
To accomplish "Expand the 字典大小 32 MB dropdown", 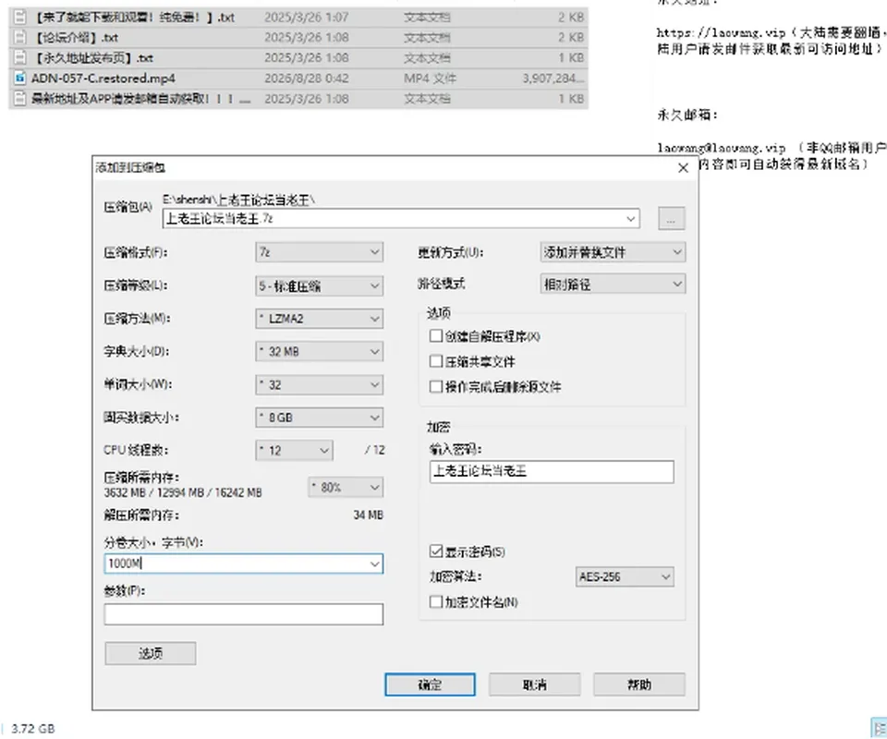I will click(319, 351).
